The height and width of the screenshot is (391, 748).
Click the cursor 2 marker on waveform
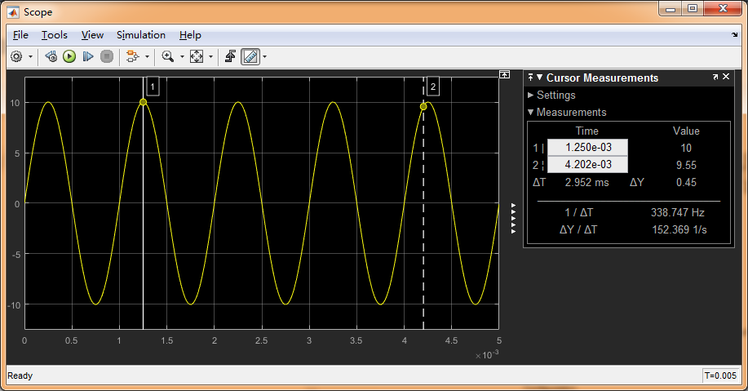coord(423,107)
